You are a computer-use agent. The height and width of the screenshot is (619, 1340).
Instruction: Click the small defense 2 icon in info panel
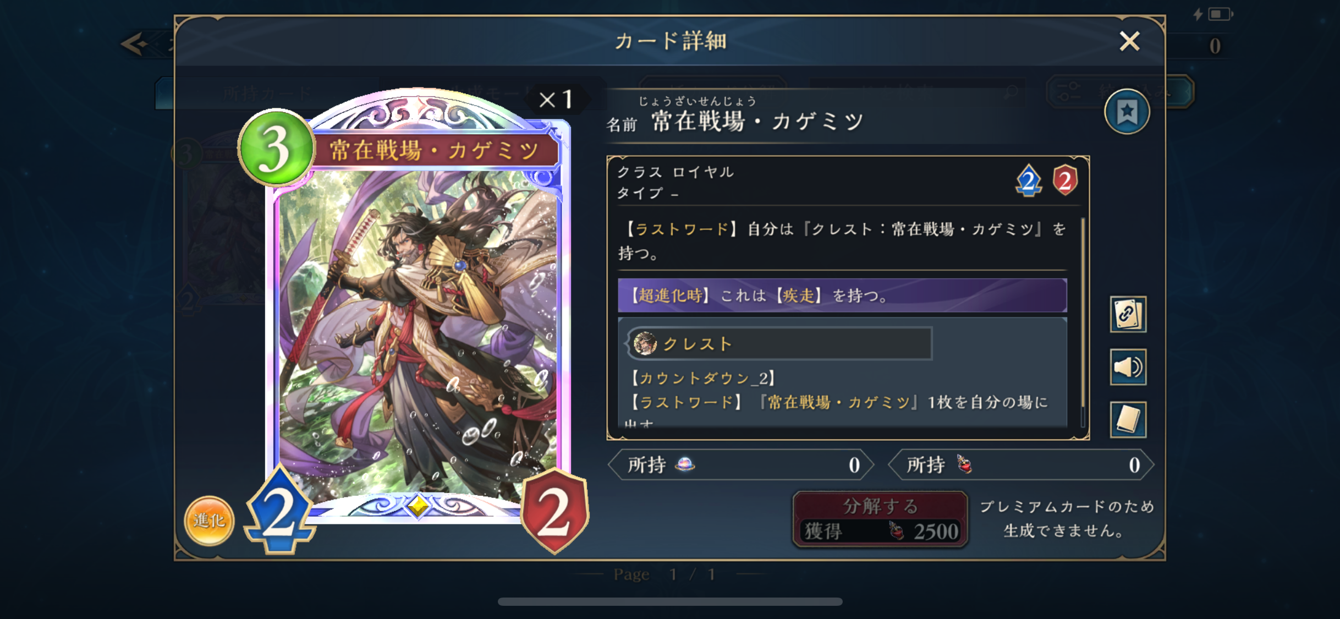1065,180
